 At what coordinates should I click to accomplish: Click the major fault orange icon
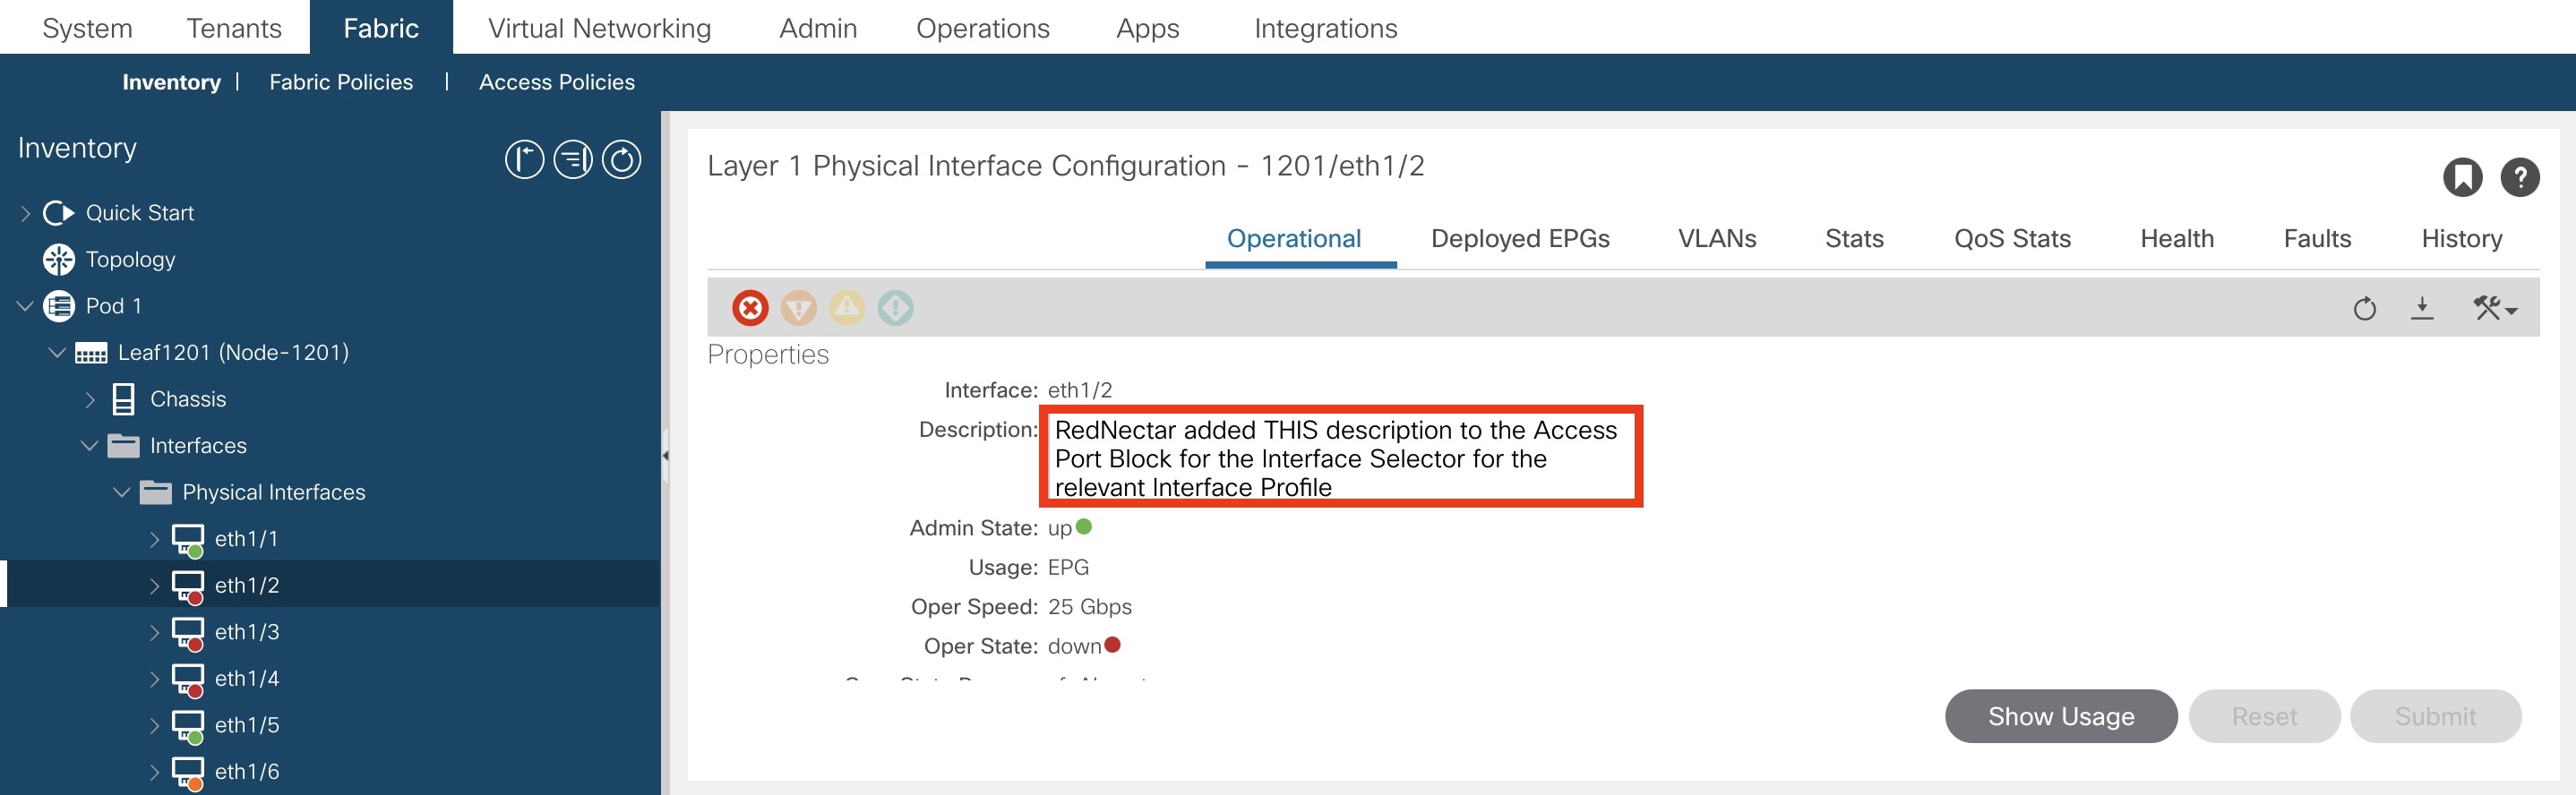pyautogui.click(x=798, y=308)
